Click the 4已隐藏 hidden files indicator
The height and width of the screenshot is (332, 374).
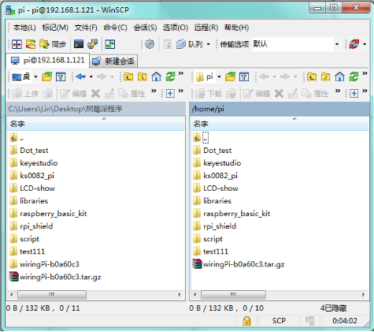pos(333,308)
